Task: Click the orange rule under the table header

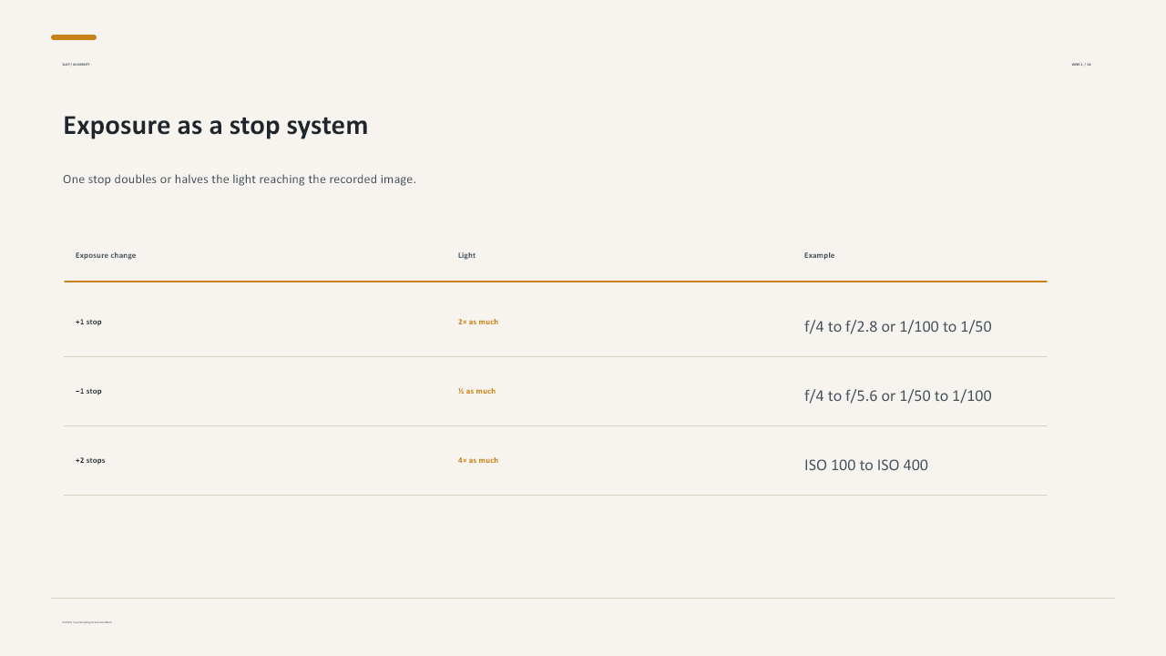Action: click(556, 282)
